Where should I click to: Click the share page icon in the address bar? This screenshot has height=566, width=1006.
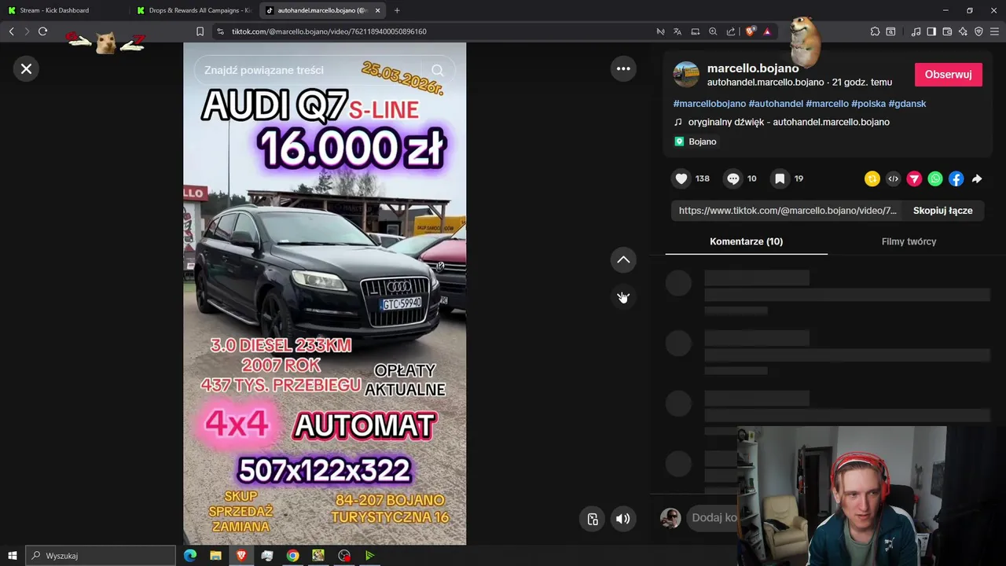pos(731,31)
